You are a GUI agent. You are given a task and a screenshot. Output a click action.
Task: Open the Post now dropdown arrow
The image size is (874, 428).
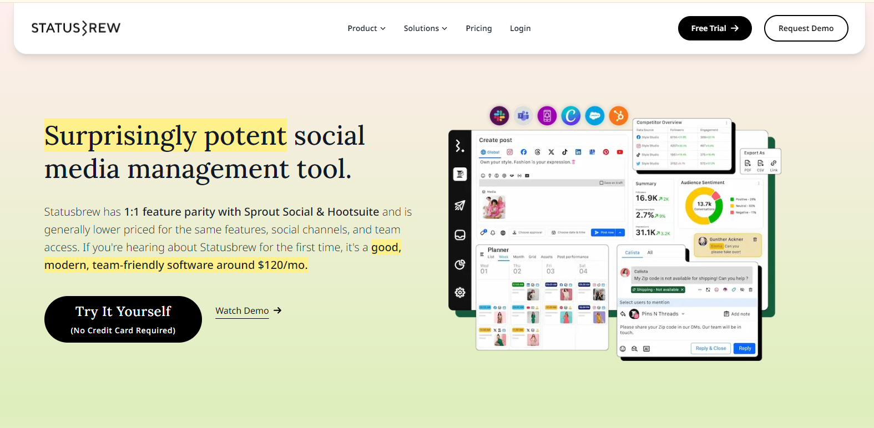(x=621, y=233)
